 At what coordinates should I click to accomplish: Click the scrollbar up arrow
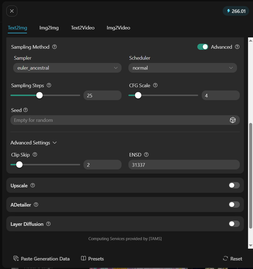click(251, 41)
